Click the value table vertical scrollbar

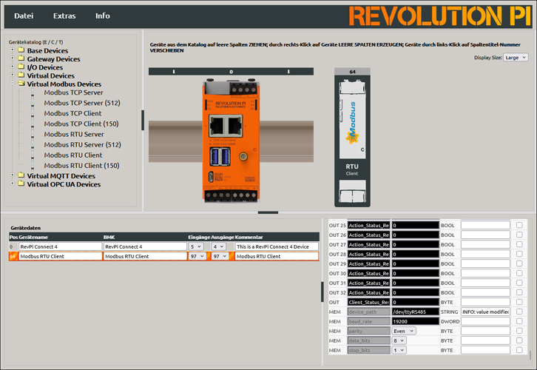coord(530,355)
